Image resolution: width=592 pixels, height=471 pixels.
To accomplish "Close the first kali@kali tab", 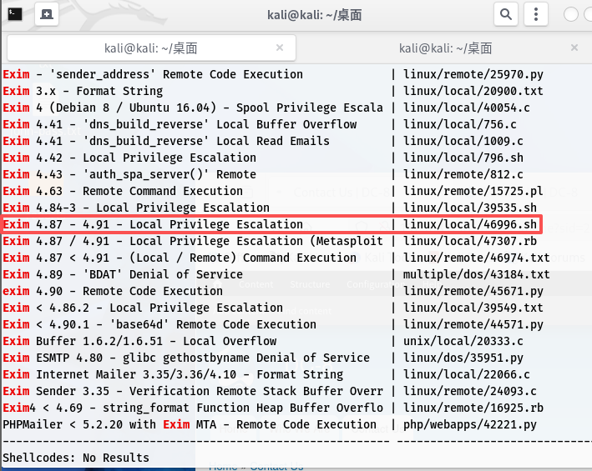I will tap(281, 48).
